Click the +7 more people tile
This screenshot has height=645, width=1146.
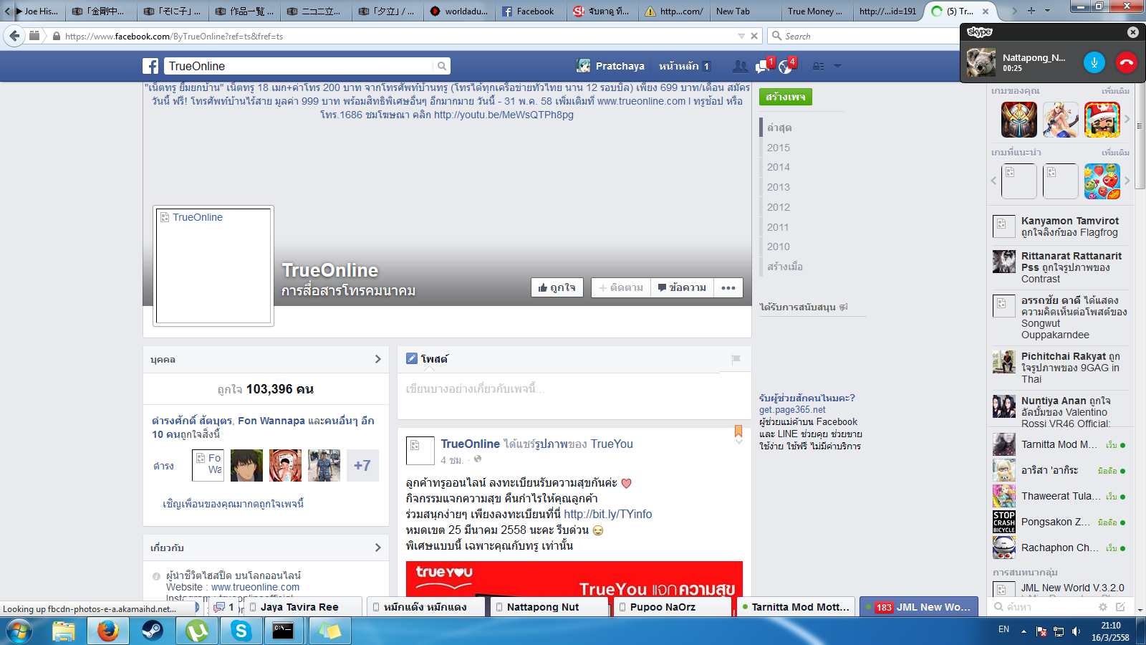362,466
